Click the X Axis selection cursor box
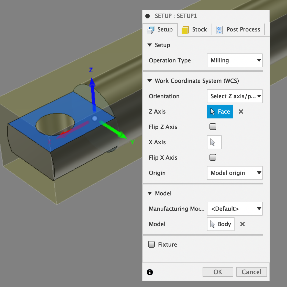The height and width of the screenshot is (287, 287). point(214,142)
